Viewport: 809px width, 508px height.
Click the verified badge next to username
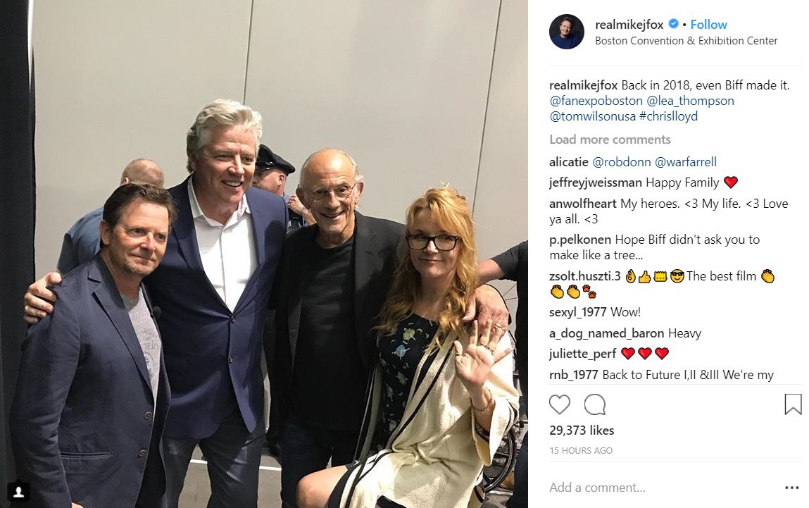(x=673, y=24)
